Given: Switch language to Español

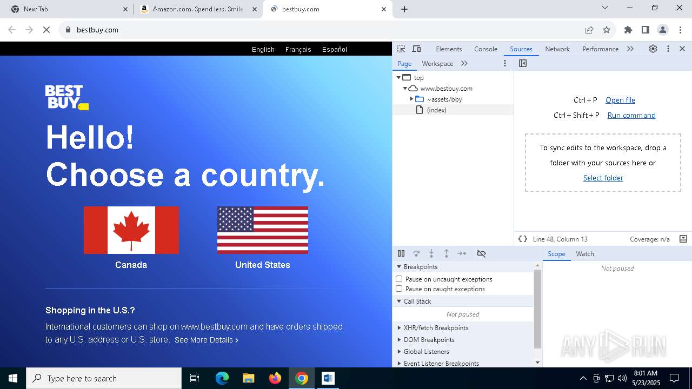Looking at the screenshot, I should (335, 49).
